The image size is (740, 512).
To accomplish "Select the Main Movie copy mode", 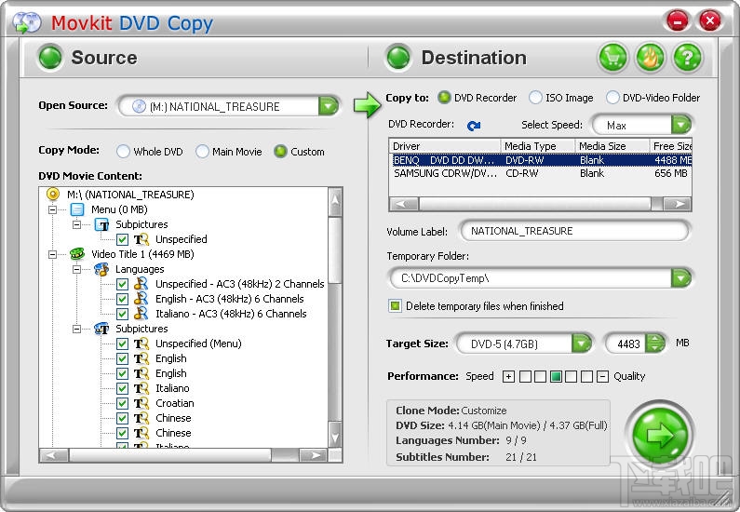I will pyautogui.click(x=202, y=152).
